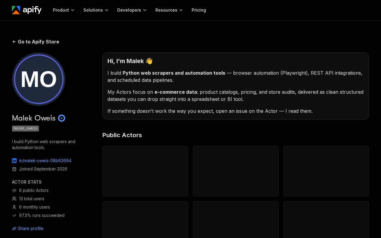Click the sidebar bio 'I build Python web scrapers'
This screenshot has width=381, height=238.
[x=43, y=145]
